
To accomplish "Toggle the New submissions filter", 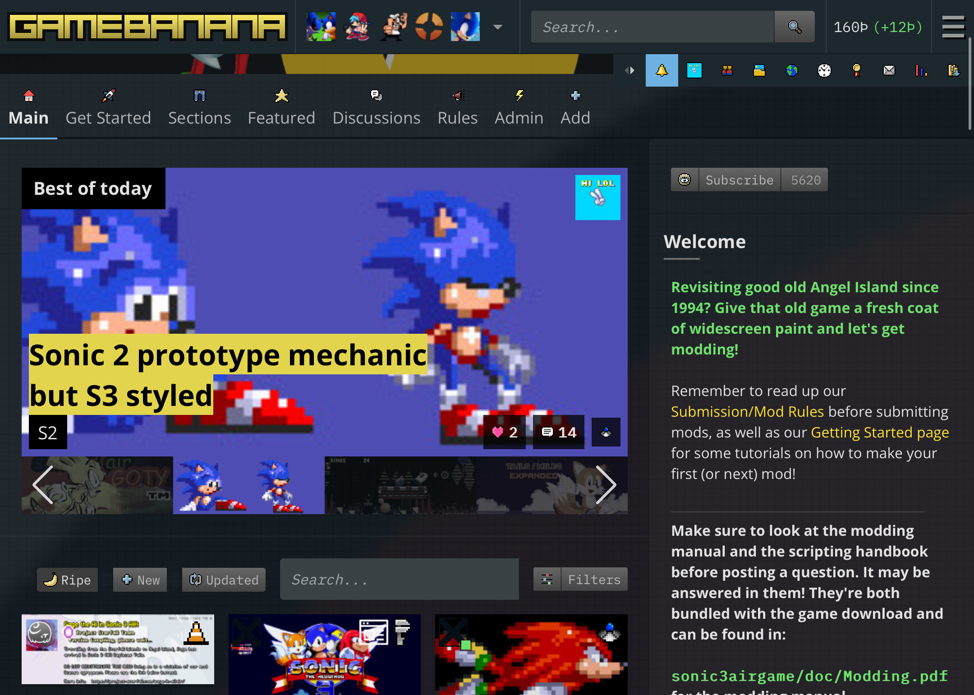I will click(140, 580).
